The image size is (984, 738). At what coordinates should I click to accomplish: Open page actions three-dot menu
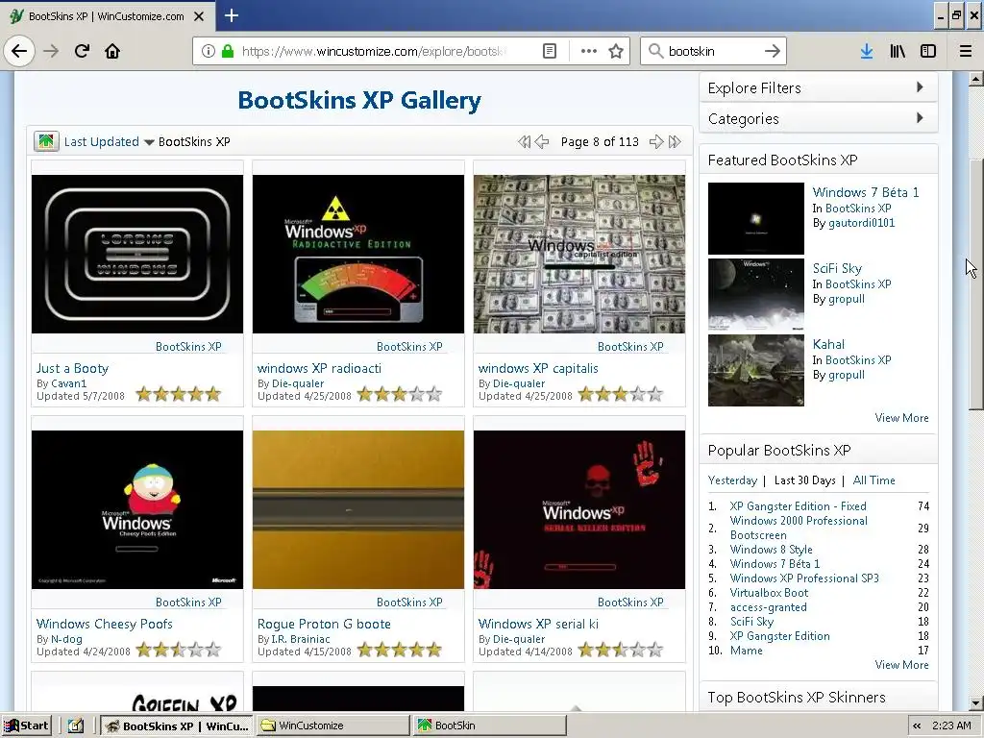589,51
